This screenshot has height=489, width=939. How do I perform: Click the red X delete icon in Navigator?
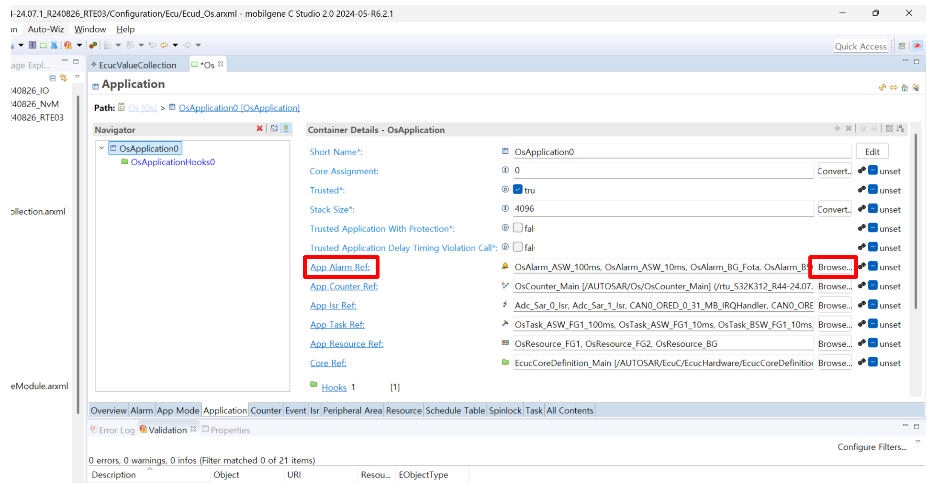(259, 128)
